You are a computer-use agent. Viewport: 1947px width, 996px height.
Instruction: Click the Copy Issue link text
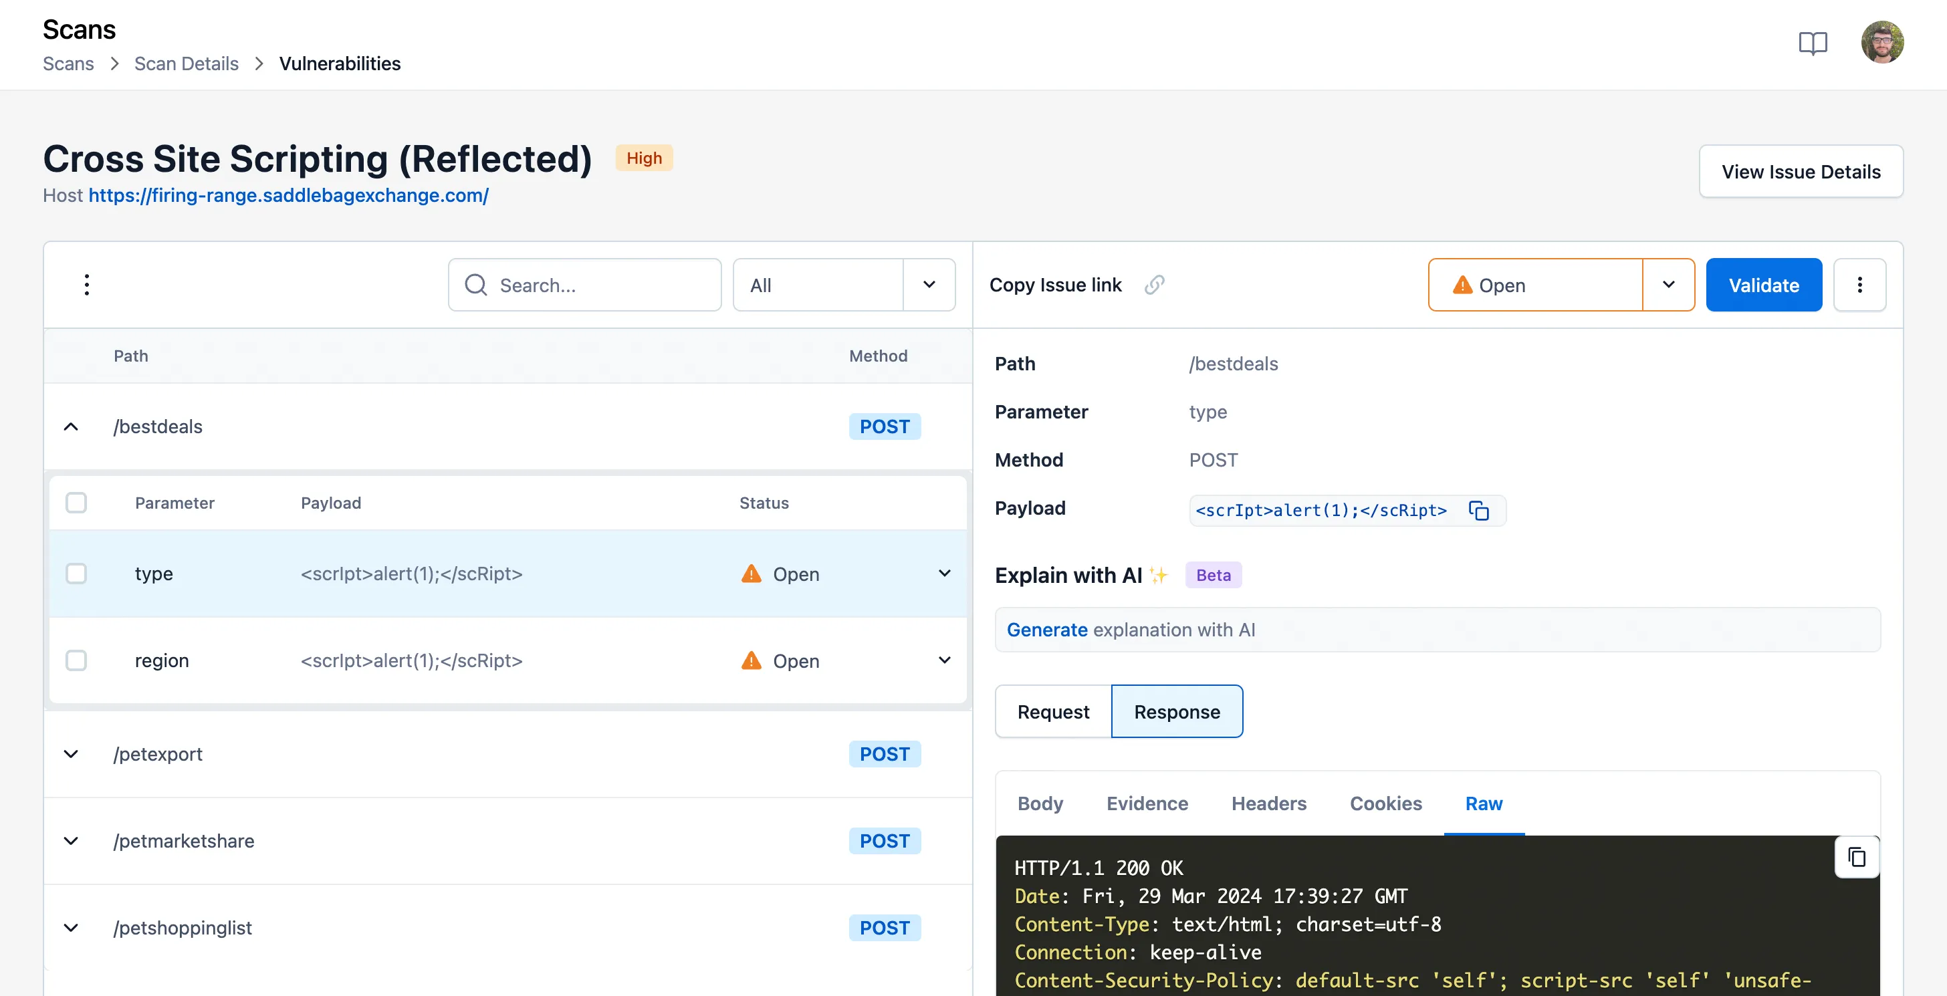[1055, 285]
